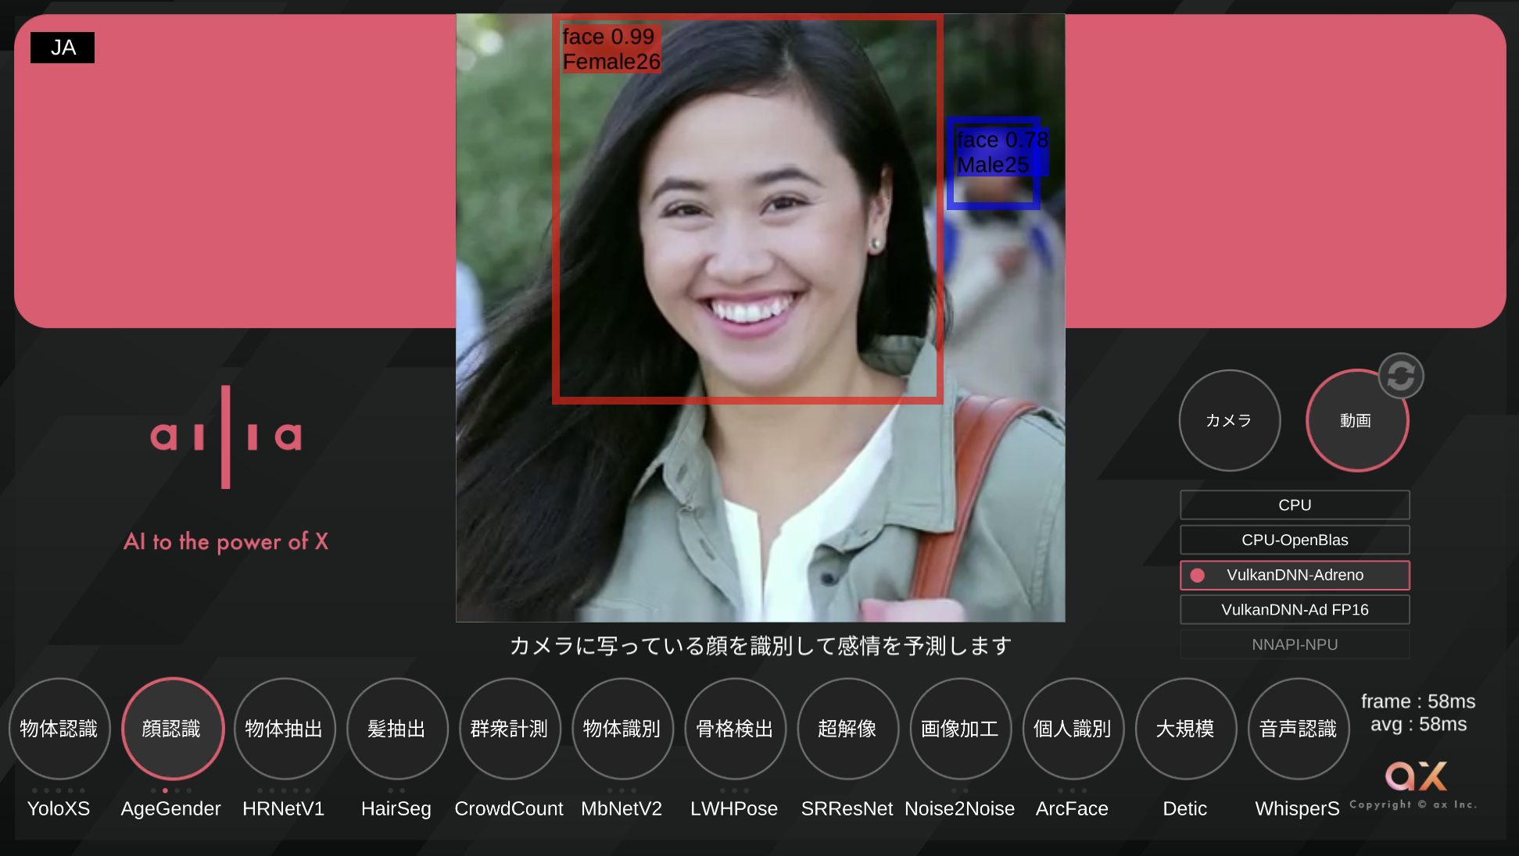This screenshot has width=1519, height=856.
Task: Select the 物体認識 YoloXS category button
Action: click(x=59, y=728)
